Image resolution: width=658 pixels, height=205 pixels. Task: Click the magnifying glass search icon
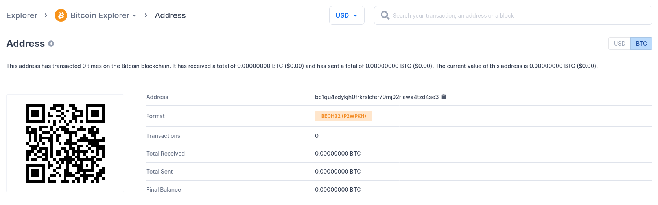[385, 15]
